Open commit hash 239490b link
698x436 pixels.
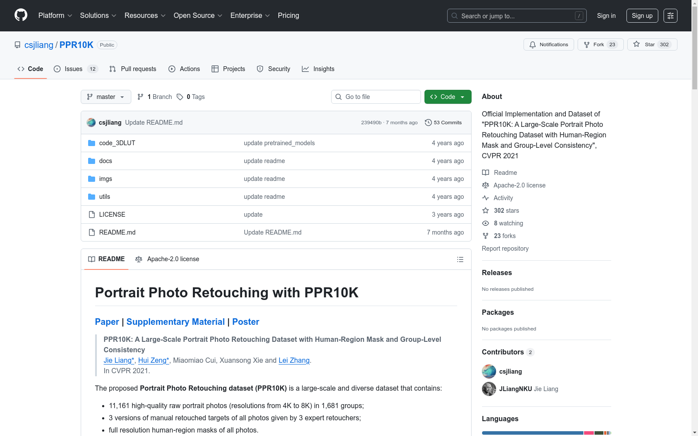click(371, 123)
